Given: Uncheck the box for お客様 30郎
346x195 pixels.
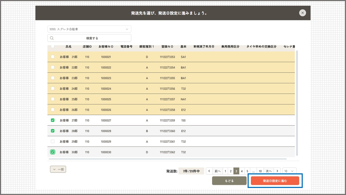Looking at the screenshot, I should (53, 152).
